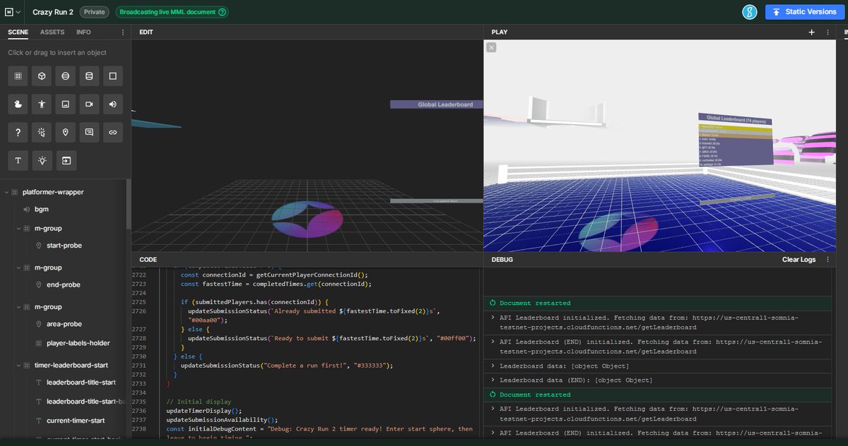Collapse the m-group containing start-probe
This screenshot has width=848, height=446.
[18, 229]
